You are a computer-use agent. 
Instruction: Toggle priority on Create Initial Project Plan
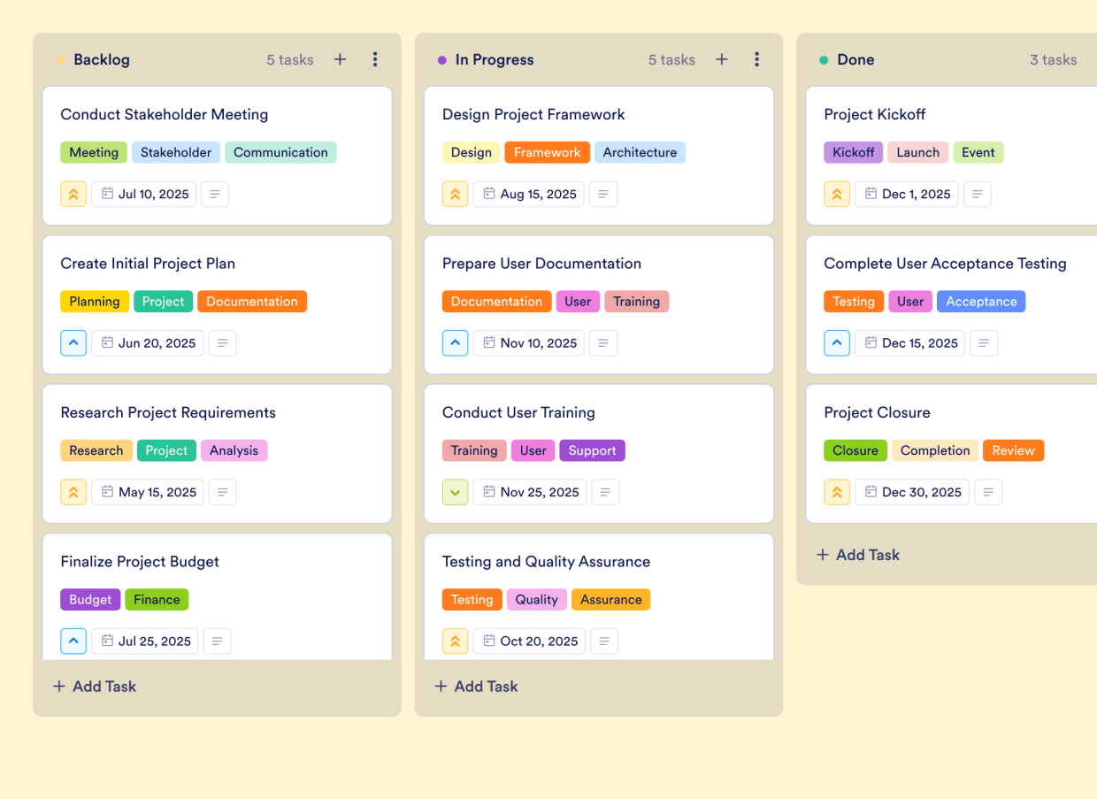click(x=73, y=342)
